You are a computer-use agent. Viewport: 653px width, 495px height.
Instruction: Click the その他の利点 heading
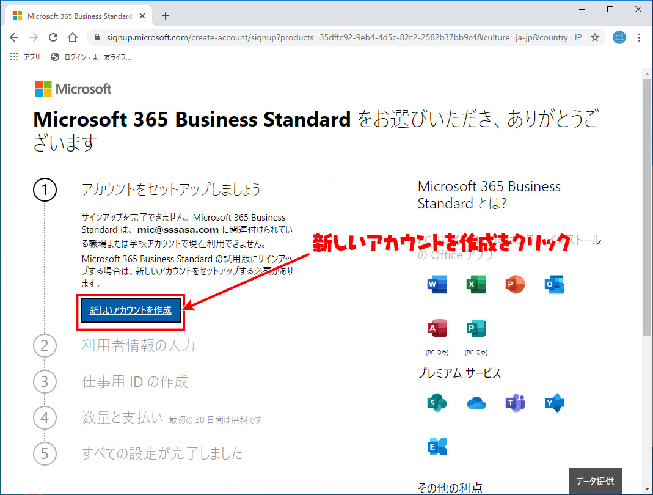tap(450, 488)
